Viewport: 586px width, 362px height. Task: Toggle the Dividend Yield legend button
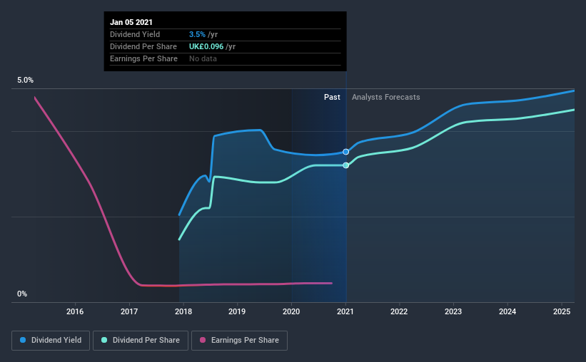point(51,341)
